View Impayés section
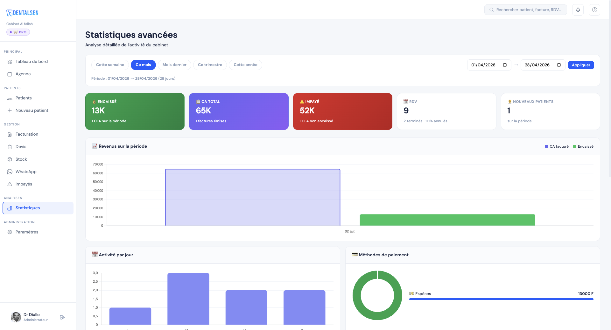Screen dimensions: 611x330 tap(38, 184)
